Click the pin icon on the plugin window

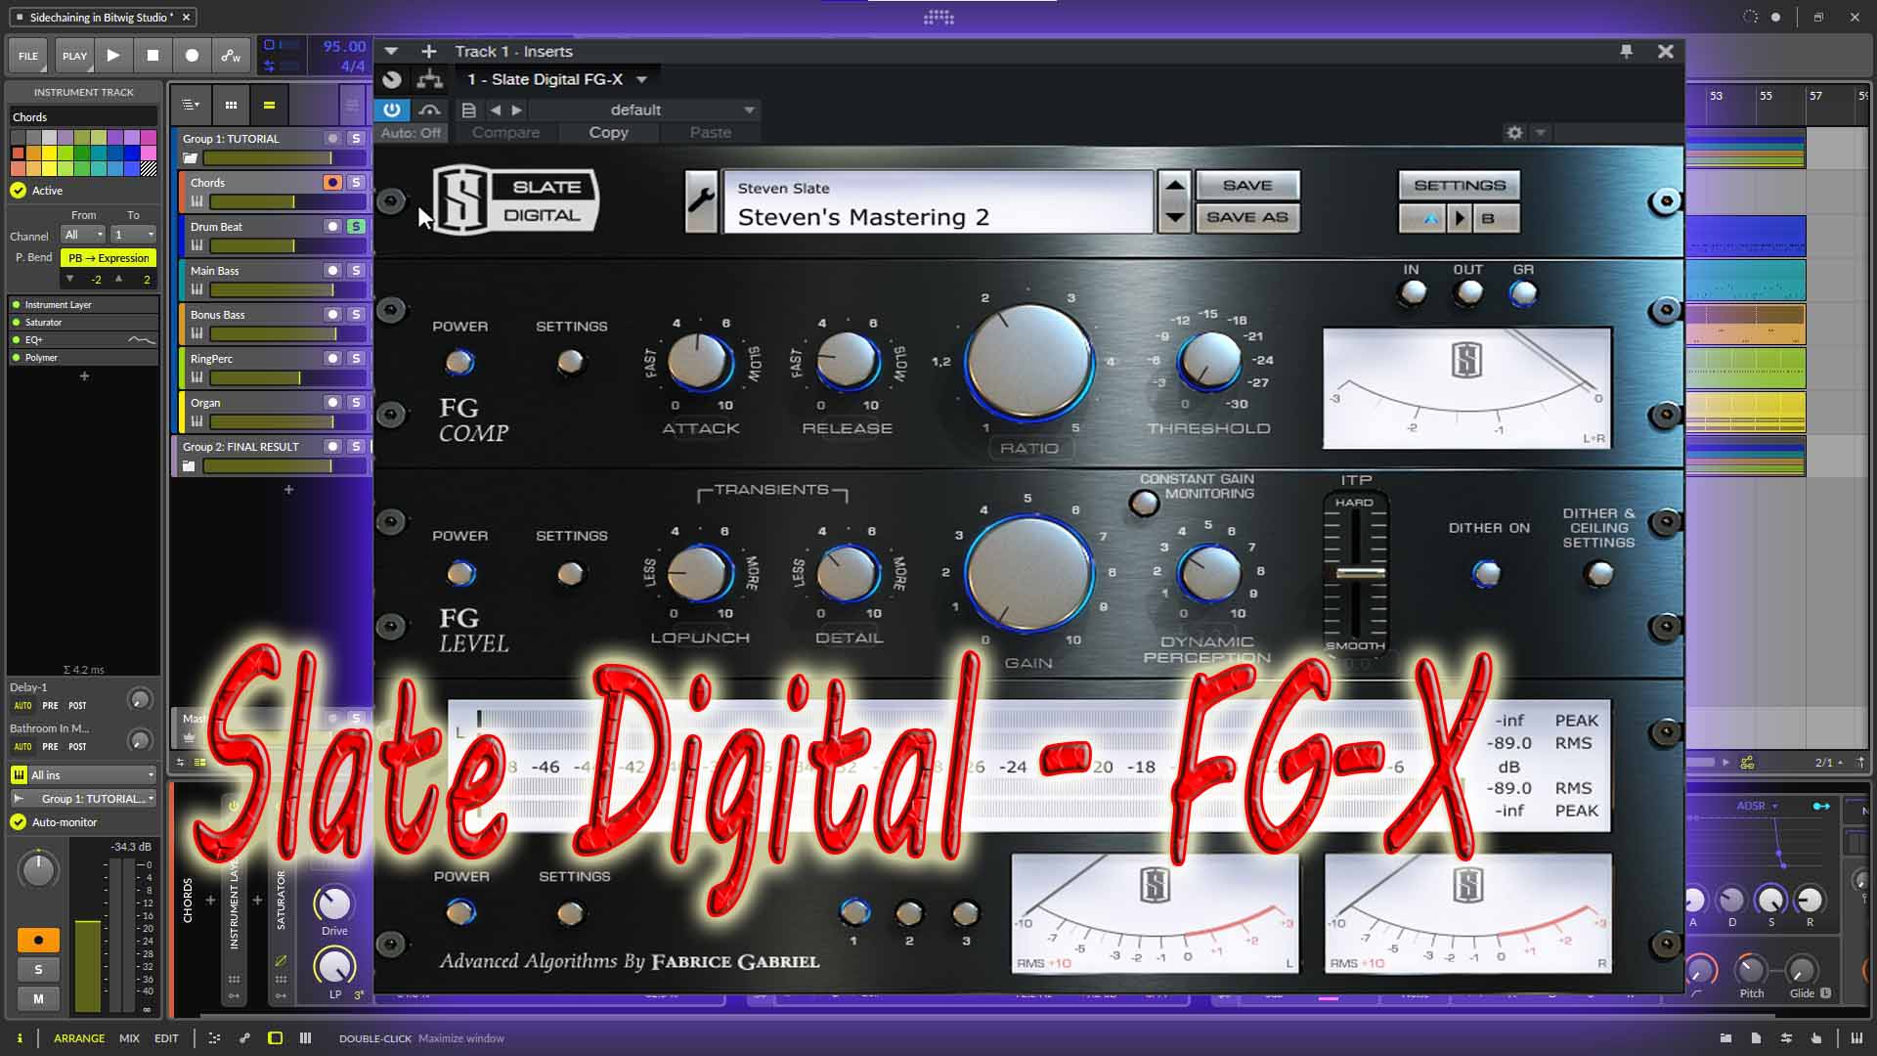1627,51
